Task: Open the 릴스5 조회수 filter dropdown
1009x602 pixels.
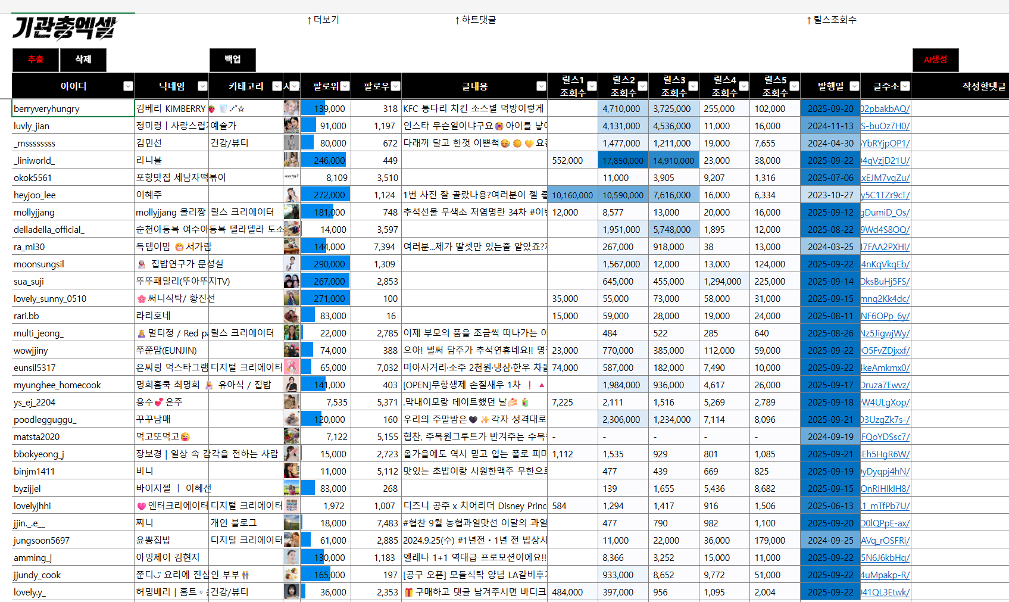Action: coord(794,86)
